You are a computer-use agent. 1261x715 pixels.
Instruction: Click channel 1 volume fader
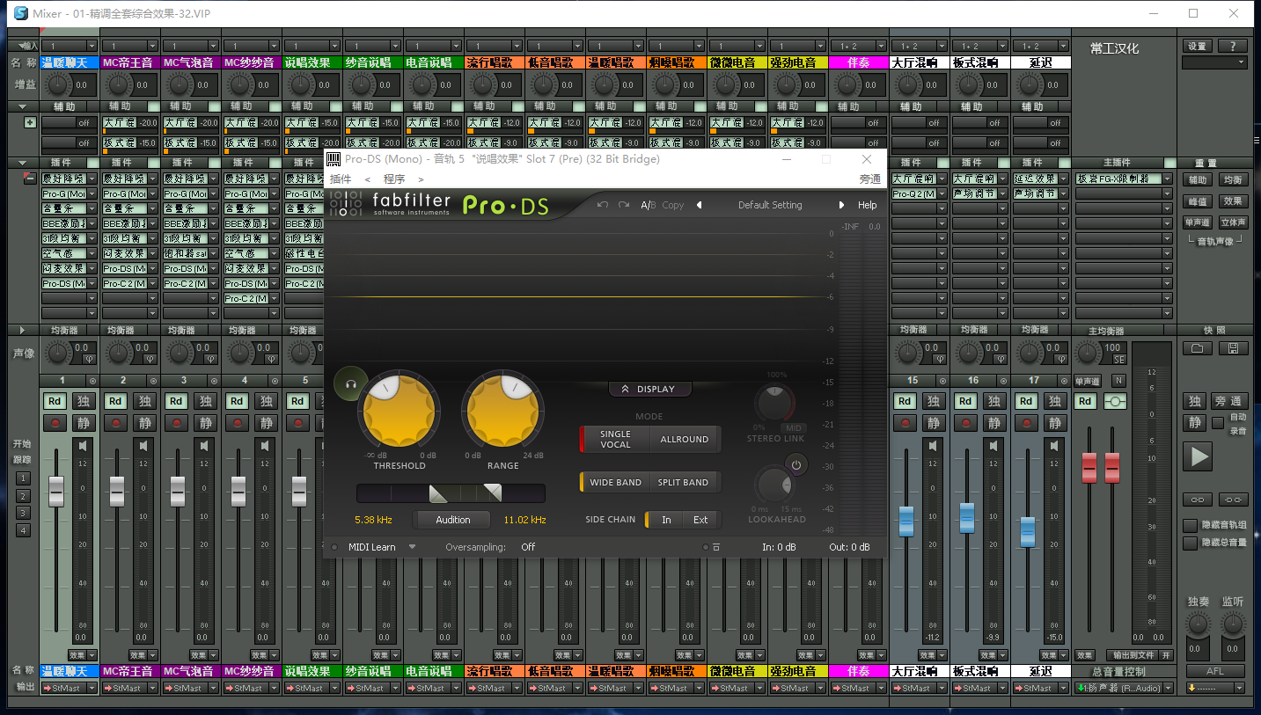[x=56, y=491]
